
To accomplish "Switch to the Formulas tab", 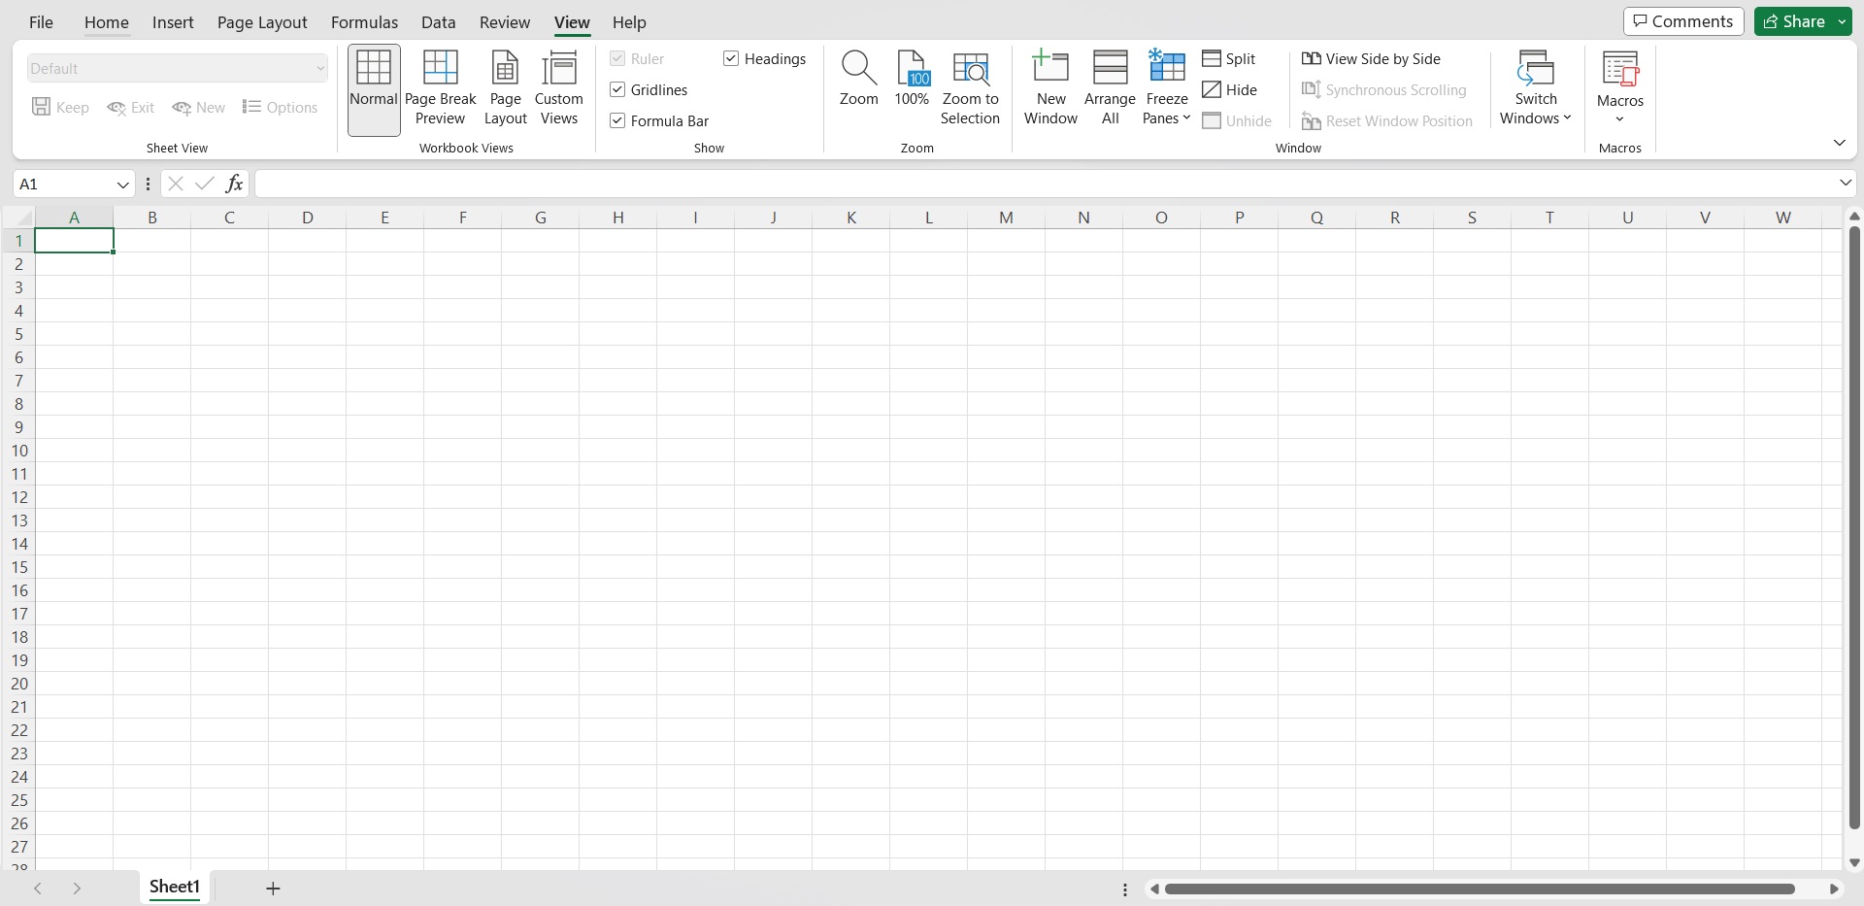I will click(364, 21).
